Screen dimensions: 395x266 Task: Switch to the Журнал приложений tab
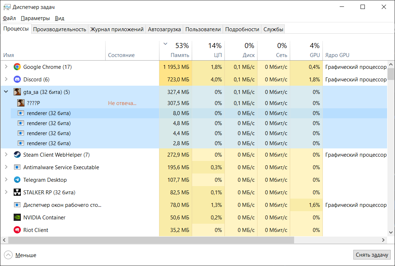pyautogui.click(x=117, y=29)
